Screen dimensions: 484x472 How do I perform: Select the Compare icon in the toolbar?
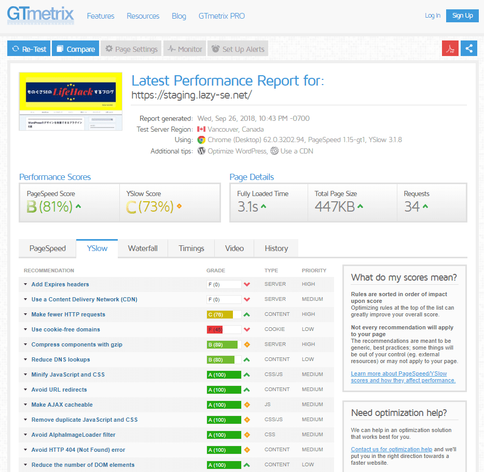click(x=59, y=48)
